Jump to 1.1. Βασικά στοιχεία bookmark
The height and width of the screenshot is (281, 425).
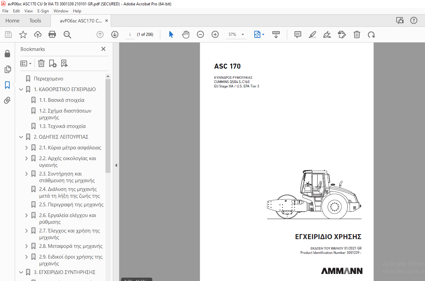tap(62, 100)
